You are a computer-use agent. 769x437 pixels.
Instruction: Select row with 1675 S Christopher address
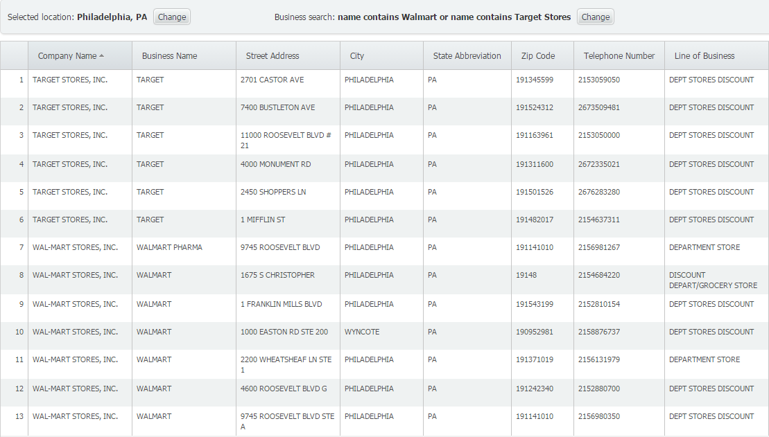[277, 276]
